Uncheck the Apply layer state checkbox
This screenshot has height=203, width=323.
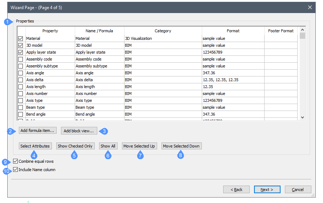[x=20, y=52]
